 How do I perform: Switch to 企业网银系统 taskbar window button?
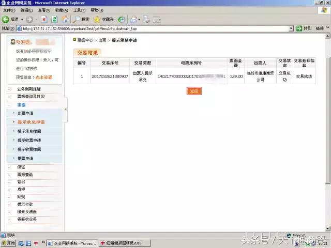[x=72, y=243]
